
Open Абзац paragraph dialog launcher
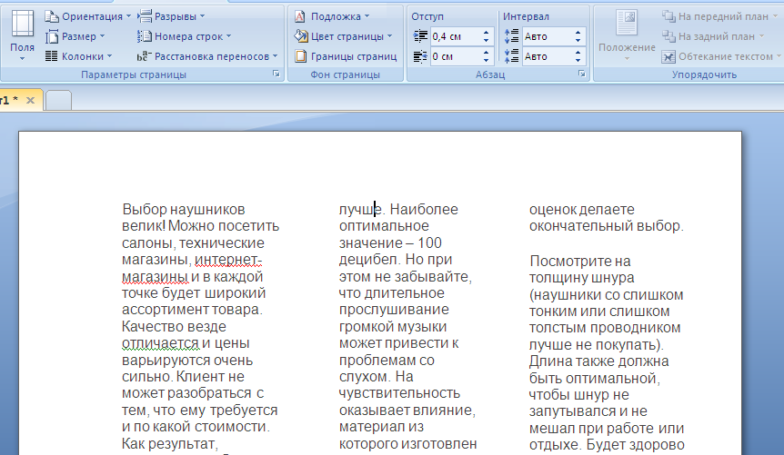click(x=581, y=74)
